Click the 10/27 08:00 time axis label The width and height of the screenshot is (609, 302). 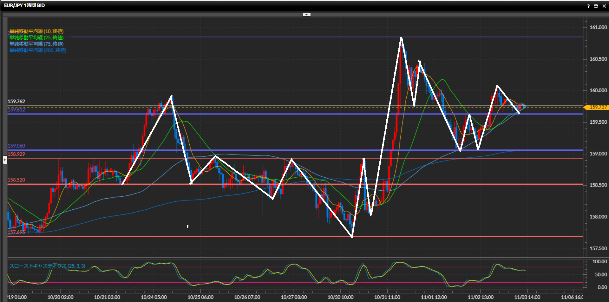(x=294, y=297)
